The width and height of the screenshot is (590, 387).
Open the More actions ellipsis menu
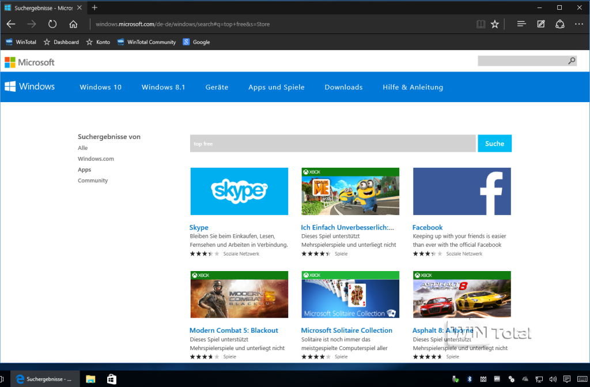(579, 24)
